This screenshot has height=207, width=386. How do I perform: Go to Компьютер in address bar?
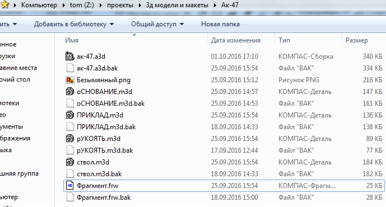pyautogui.click(x=39, y=5)
